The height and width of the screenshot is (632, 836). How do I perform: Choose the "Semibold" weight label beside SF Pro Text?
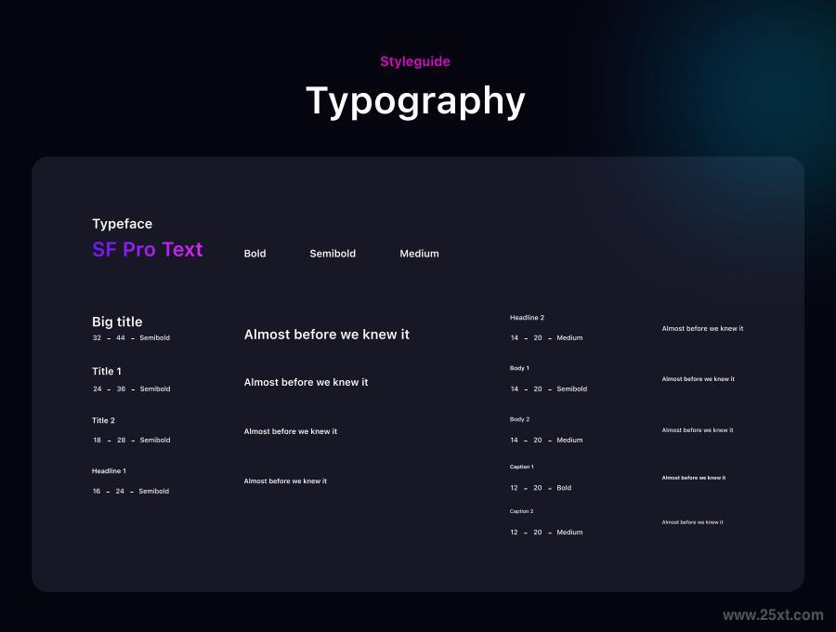[333, 254]
